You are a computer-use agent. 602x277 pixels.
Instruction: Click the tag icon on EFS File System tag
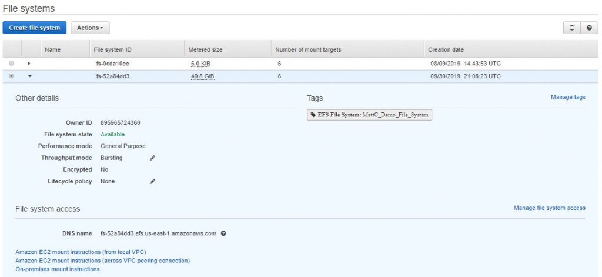[x=313, y=115]
